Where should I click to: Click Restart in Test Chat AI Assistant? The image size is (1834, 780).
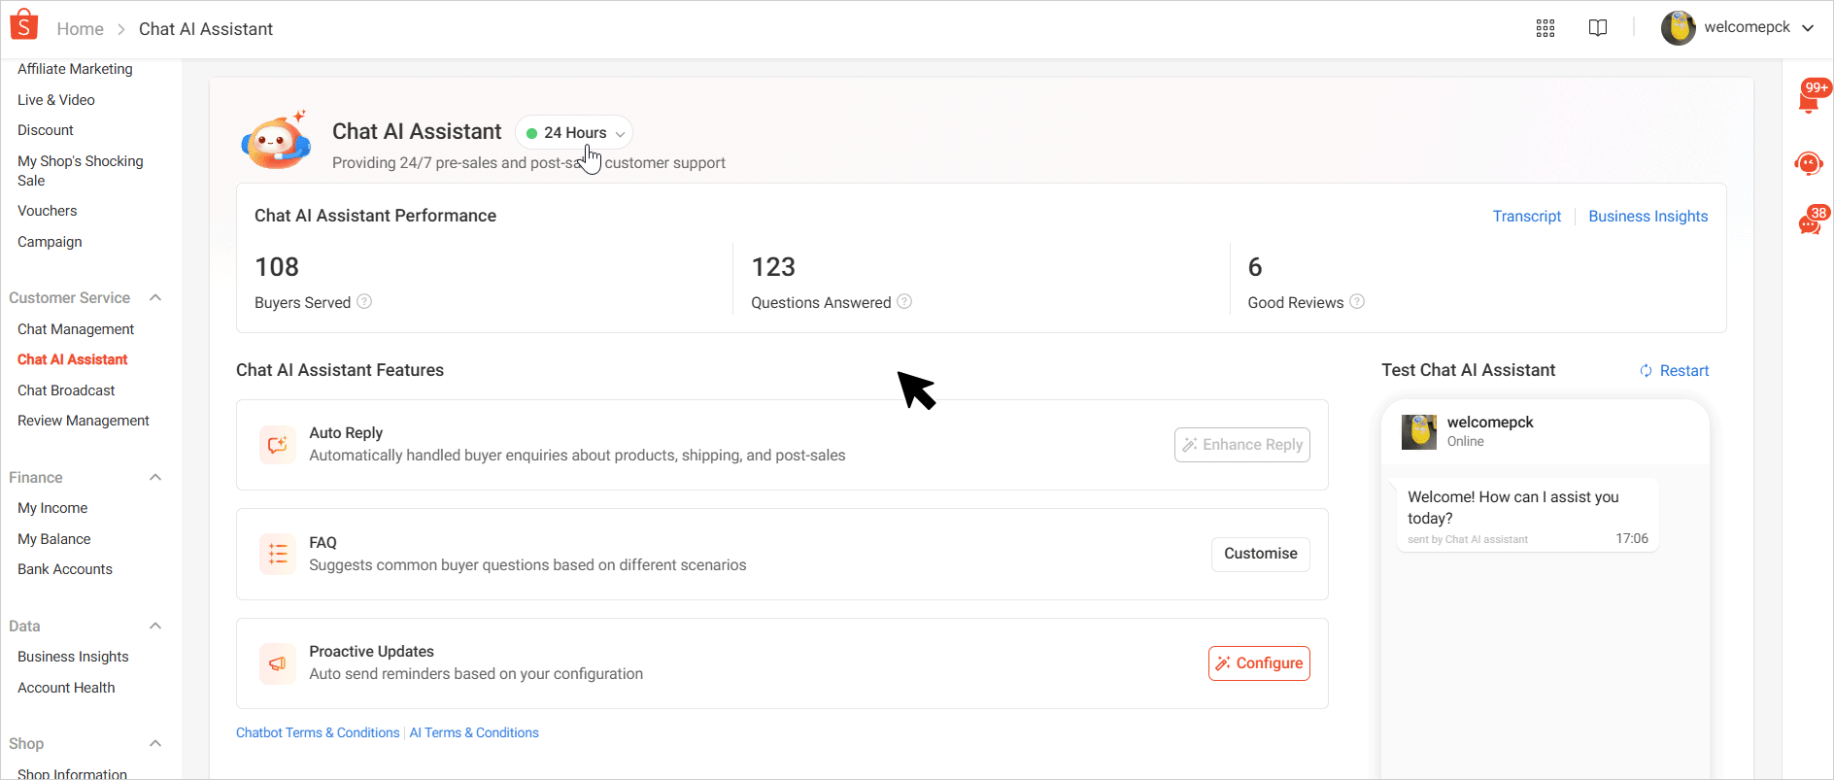(x=1674, y=370)
